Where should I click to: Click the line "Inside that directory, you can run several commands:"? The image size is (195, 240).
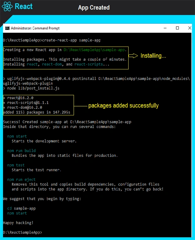(59, 127)
